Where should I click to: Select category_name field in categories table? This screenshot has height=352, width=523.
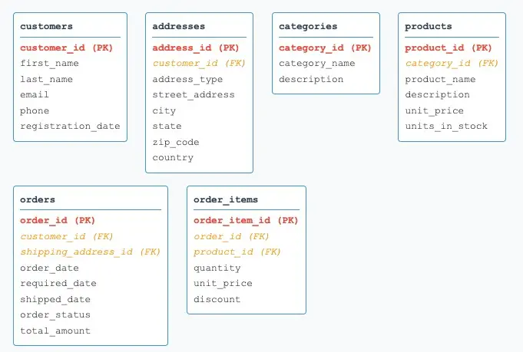(316, 63)
